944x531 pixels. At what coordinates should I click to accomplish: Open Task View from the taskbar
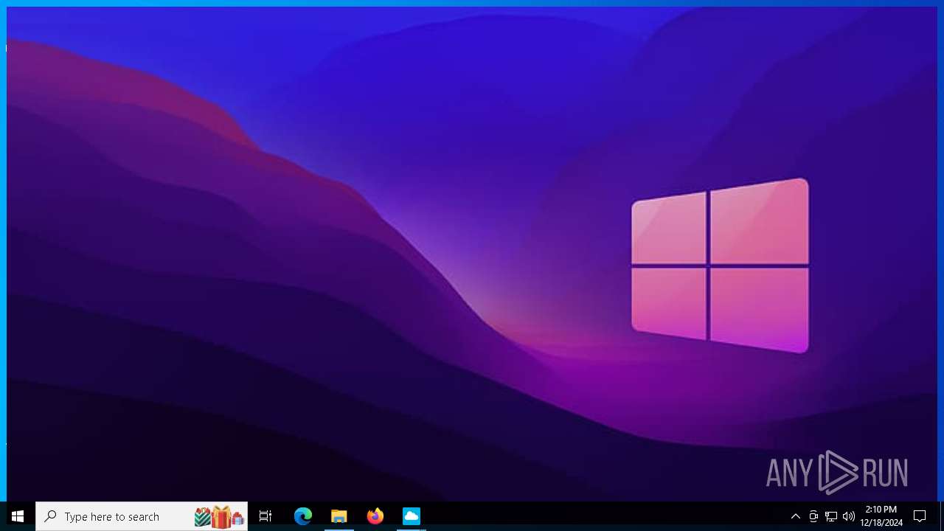(265, 516)
